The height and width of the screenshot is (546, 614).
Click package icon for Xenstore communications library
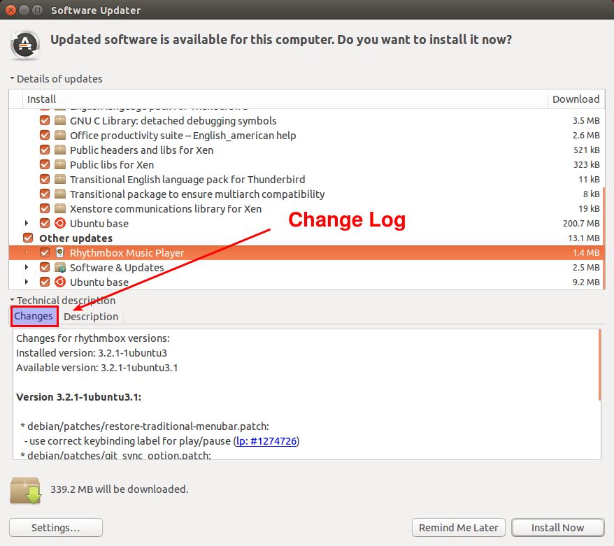60,208
